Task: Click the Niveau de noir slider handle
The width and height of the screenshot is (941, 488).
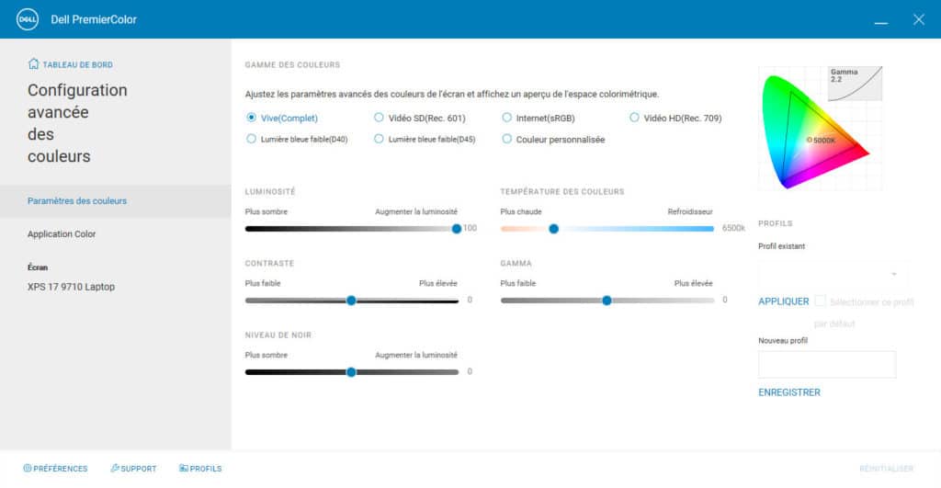Action: tap(351, 372)
